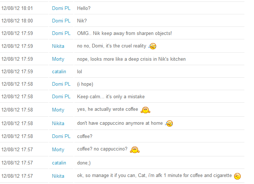Open the Nikita username beside the "afk 1 minute" message
The image size is (254, 184).
[58, 176]
